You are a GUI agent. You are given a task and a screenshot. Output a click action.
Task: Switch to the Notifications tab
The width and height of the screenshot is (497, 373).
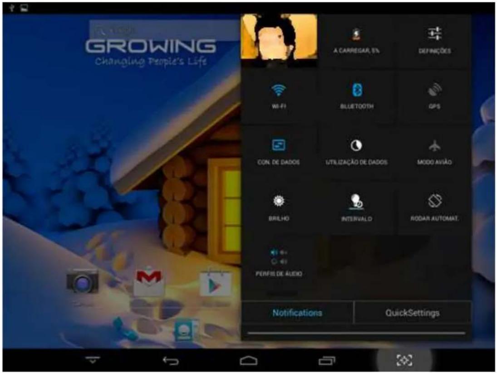(297, 313)
